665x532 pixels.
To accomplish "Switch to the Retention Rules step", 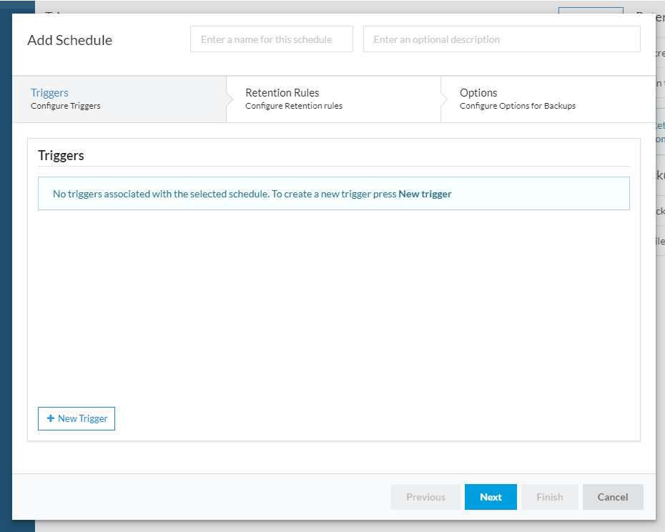I will 334,99.
